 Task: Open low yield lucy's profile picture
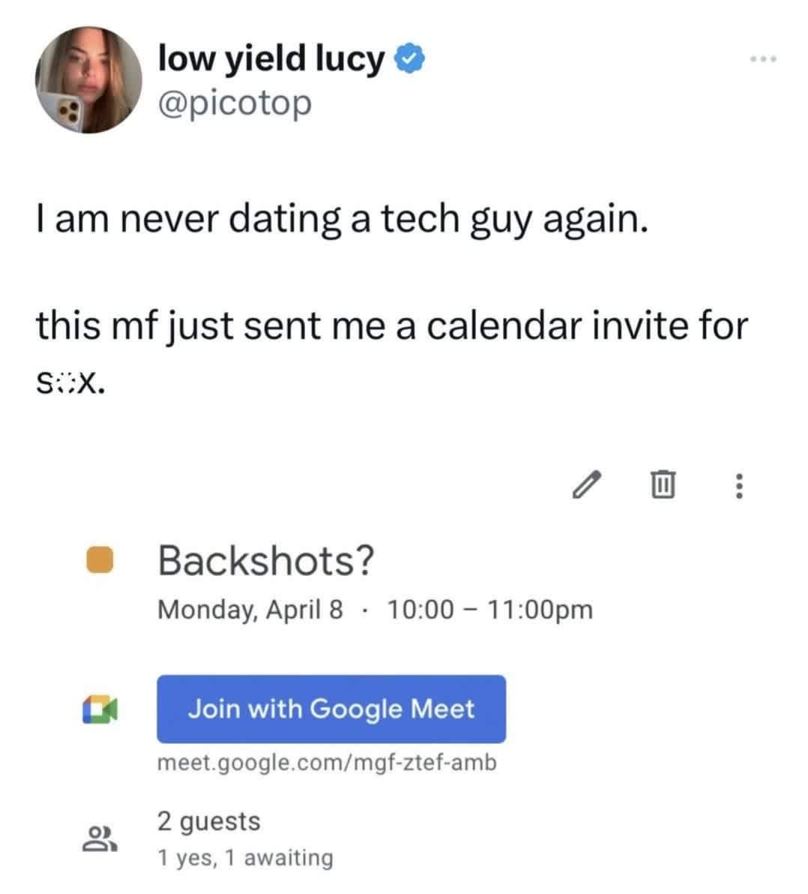[x=88, y=80]
